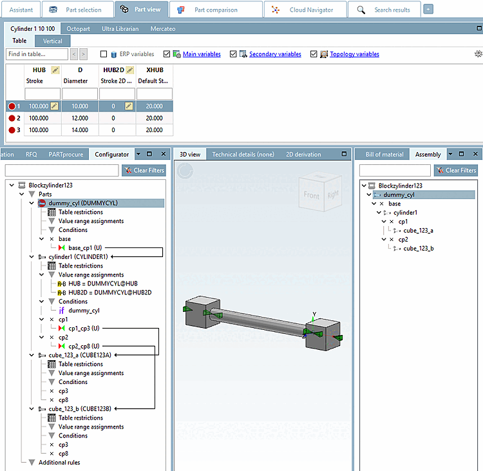The width and height of the screenshot is (483, 471).
Task: Open the table settings gear icon
Action: point(478,54)
